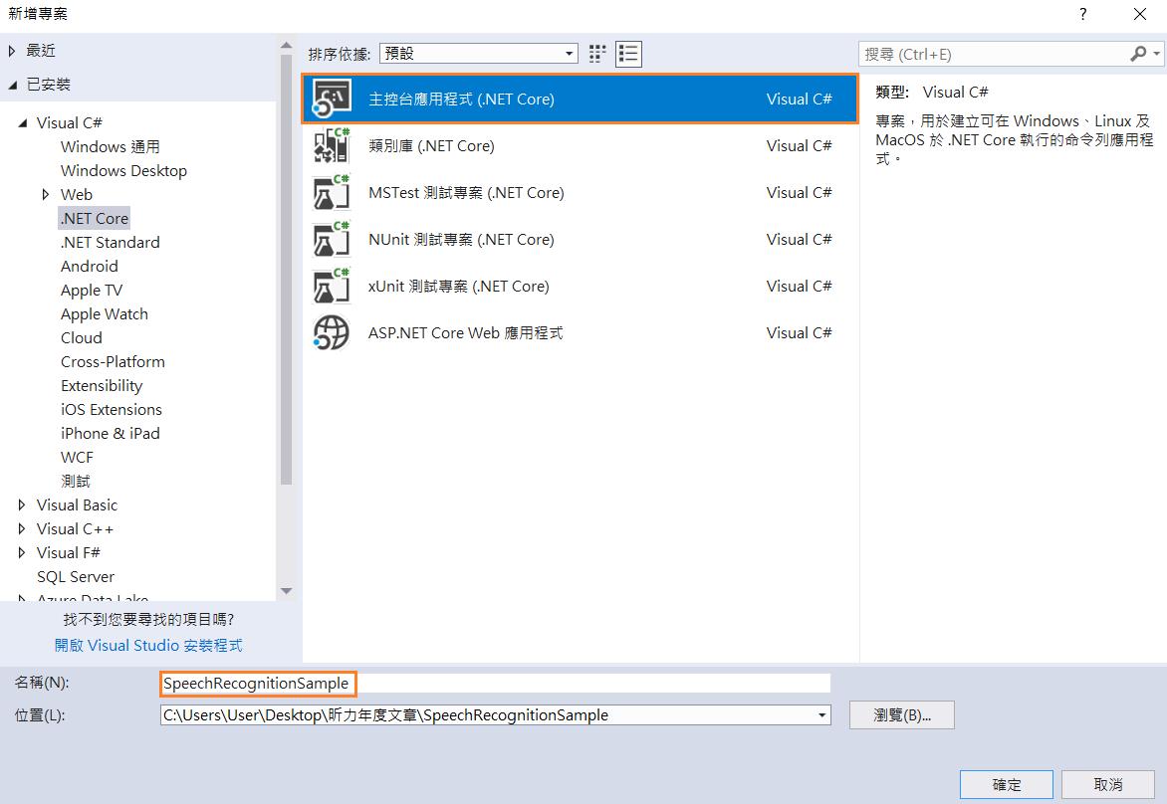Choose MSTest 測試專案 (.NET Core) template
Screen dimensions: 1167x804
pos(580,193)
